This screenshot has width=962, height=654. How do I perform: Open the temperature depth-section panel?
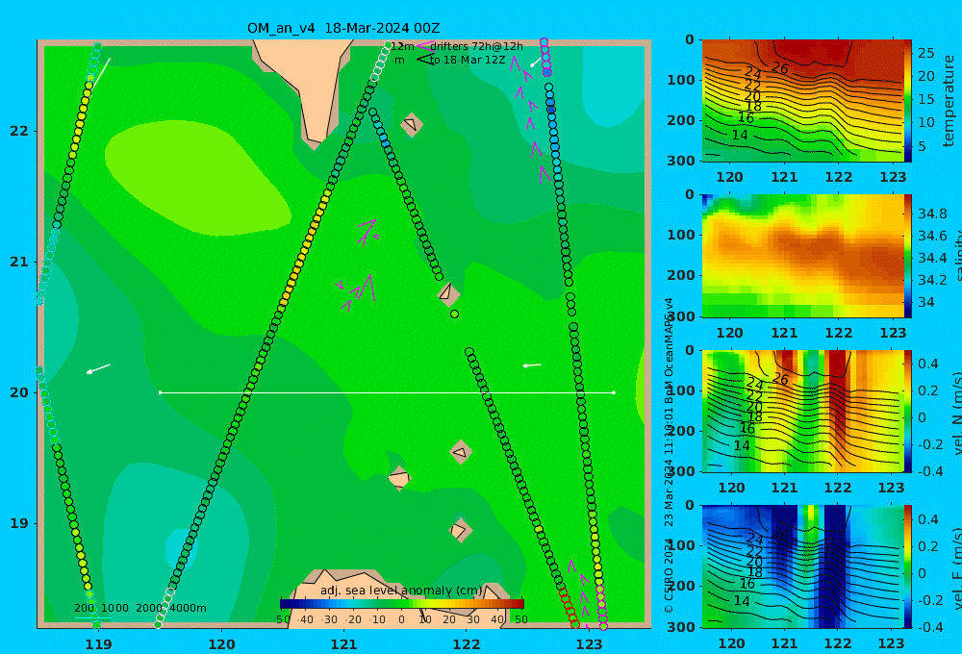coord(802,101)
